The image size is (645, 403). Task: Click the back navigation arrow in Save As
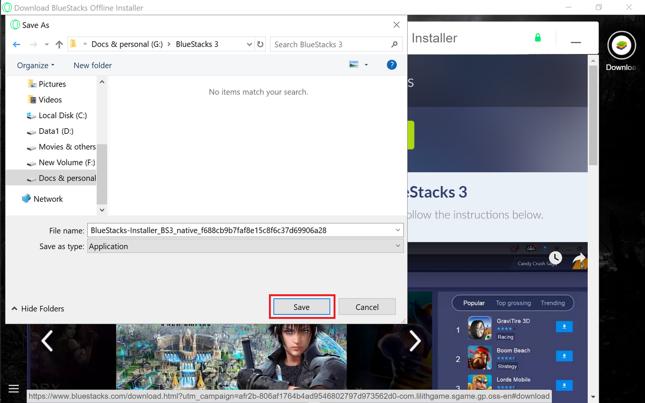[16, 44]
